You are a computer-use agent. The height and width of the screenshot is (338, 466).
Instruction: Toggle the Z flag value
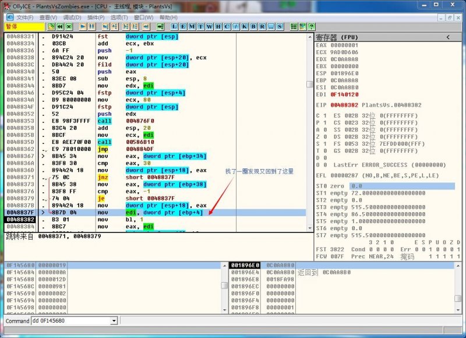point(325,137)
